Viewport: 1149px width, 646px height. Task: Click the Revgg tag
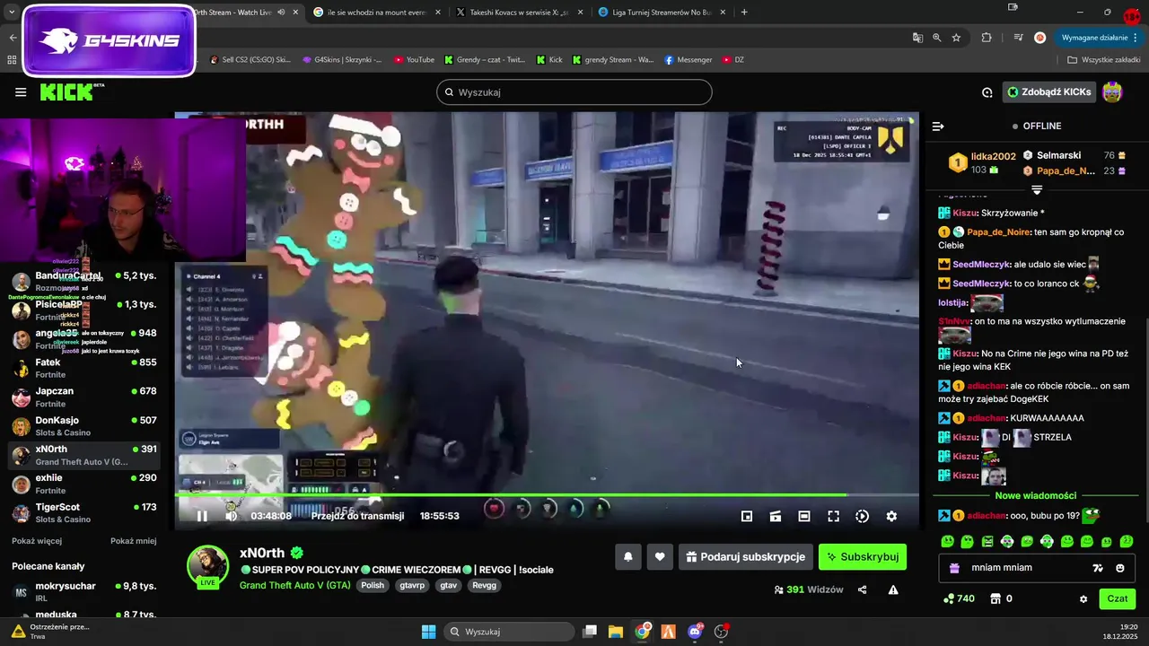484,585
